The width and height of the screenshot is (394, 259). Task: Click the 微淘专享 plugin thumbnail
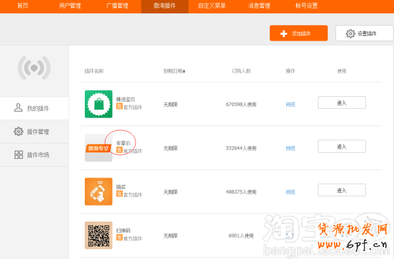click(x=99, y=148)
